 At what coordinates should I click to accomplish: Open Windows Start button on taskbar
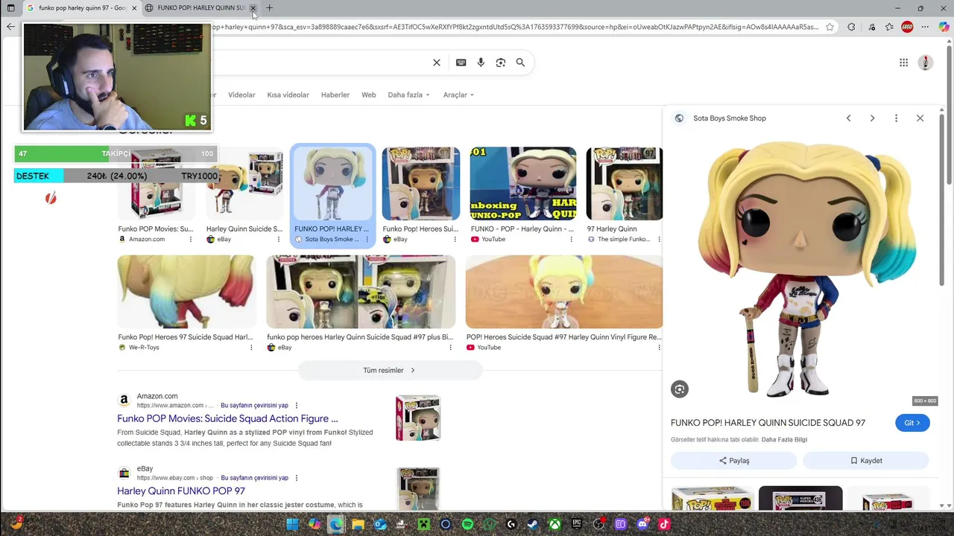(292, 524)
